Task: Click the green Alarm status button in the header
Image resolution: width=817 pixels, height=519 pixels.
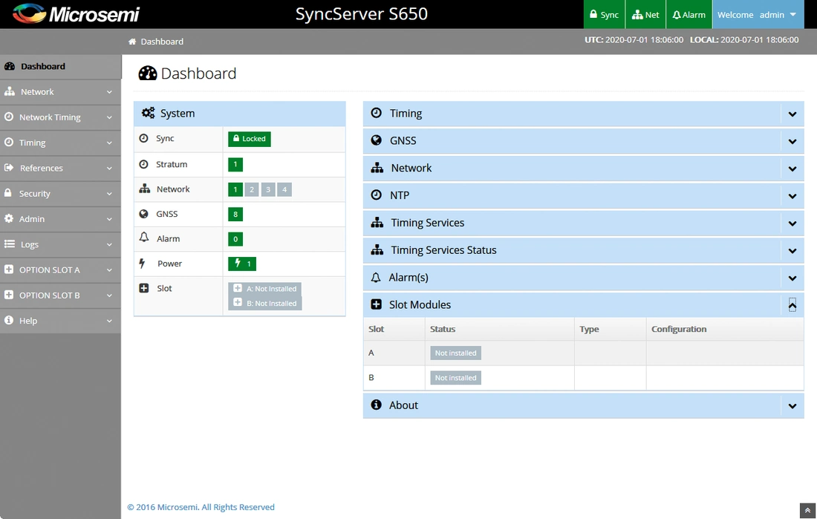Action: pos(689,15)
